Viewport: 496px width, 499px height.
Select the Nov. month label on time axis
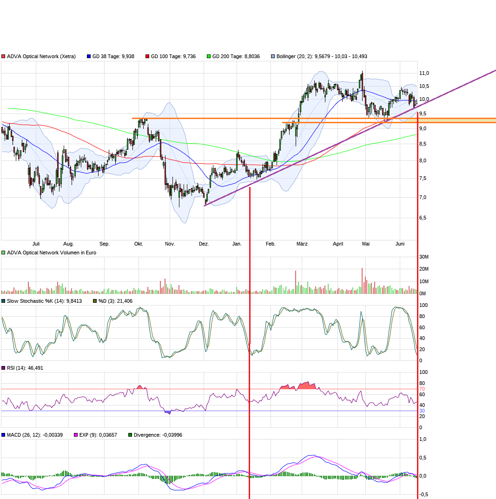(170, 244)
